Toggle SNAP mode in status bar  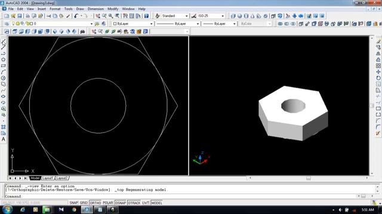[x=73, y=203]
